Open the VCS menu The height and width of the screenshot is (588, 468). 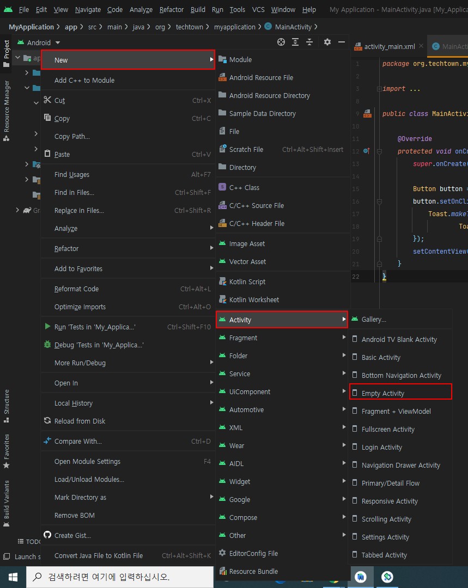(x=258, y=9)
